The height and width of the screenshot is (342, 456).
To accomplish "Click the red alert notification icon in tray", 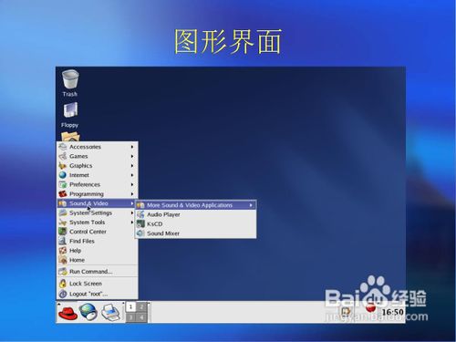I will tap(370, 308).
